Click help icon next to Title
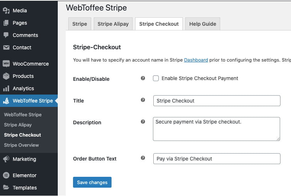The width and height of the screenshot is (291, 196). click(x=143, y=100)
